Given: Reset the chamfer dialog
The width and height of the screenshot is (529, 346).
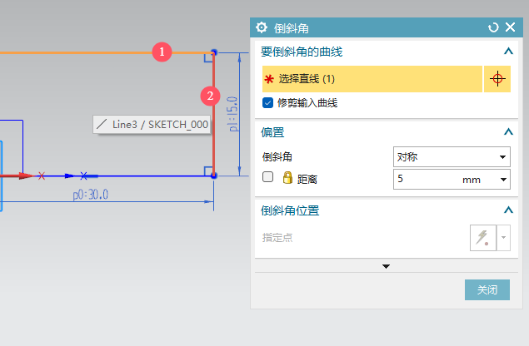Looking at the screenshot, I should pos(493,27).
